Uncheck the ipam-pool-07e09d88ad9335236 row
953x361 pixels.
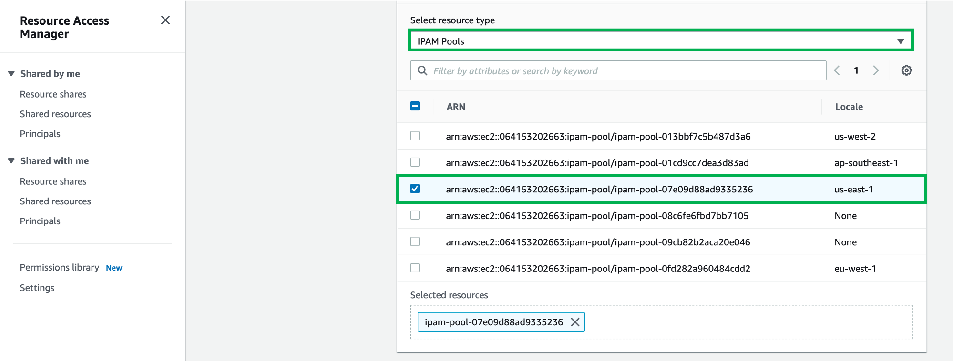pyautogui.click(x=415, y=189)
